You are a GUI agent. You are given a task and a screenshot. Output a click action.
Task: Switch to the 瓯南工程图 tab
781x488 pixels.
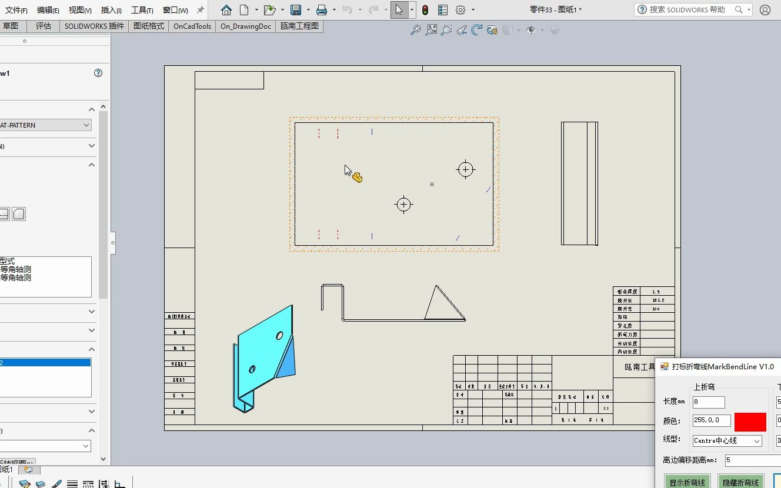point(300,26)
